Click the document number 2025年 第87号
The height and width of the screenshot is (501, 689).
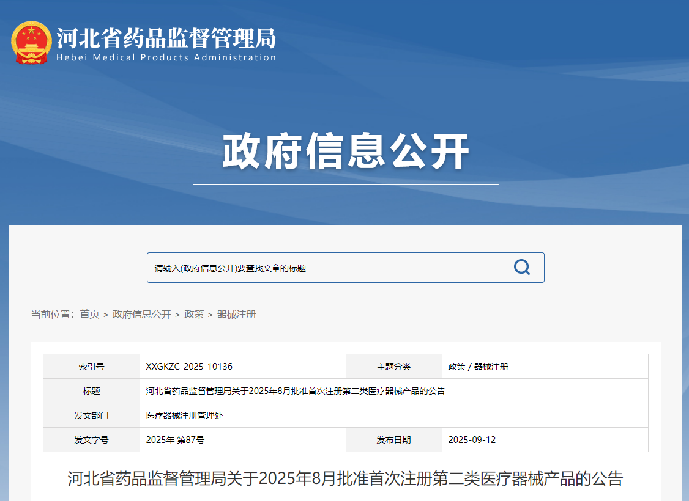pyautogui.click(x=175, y=440)
